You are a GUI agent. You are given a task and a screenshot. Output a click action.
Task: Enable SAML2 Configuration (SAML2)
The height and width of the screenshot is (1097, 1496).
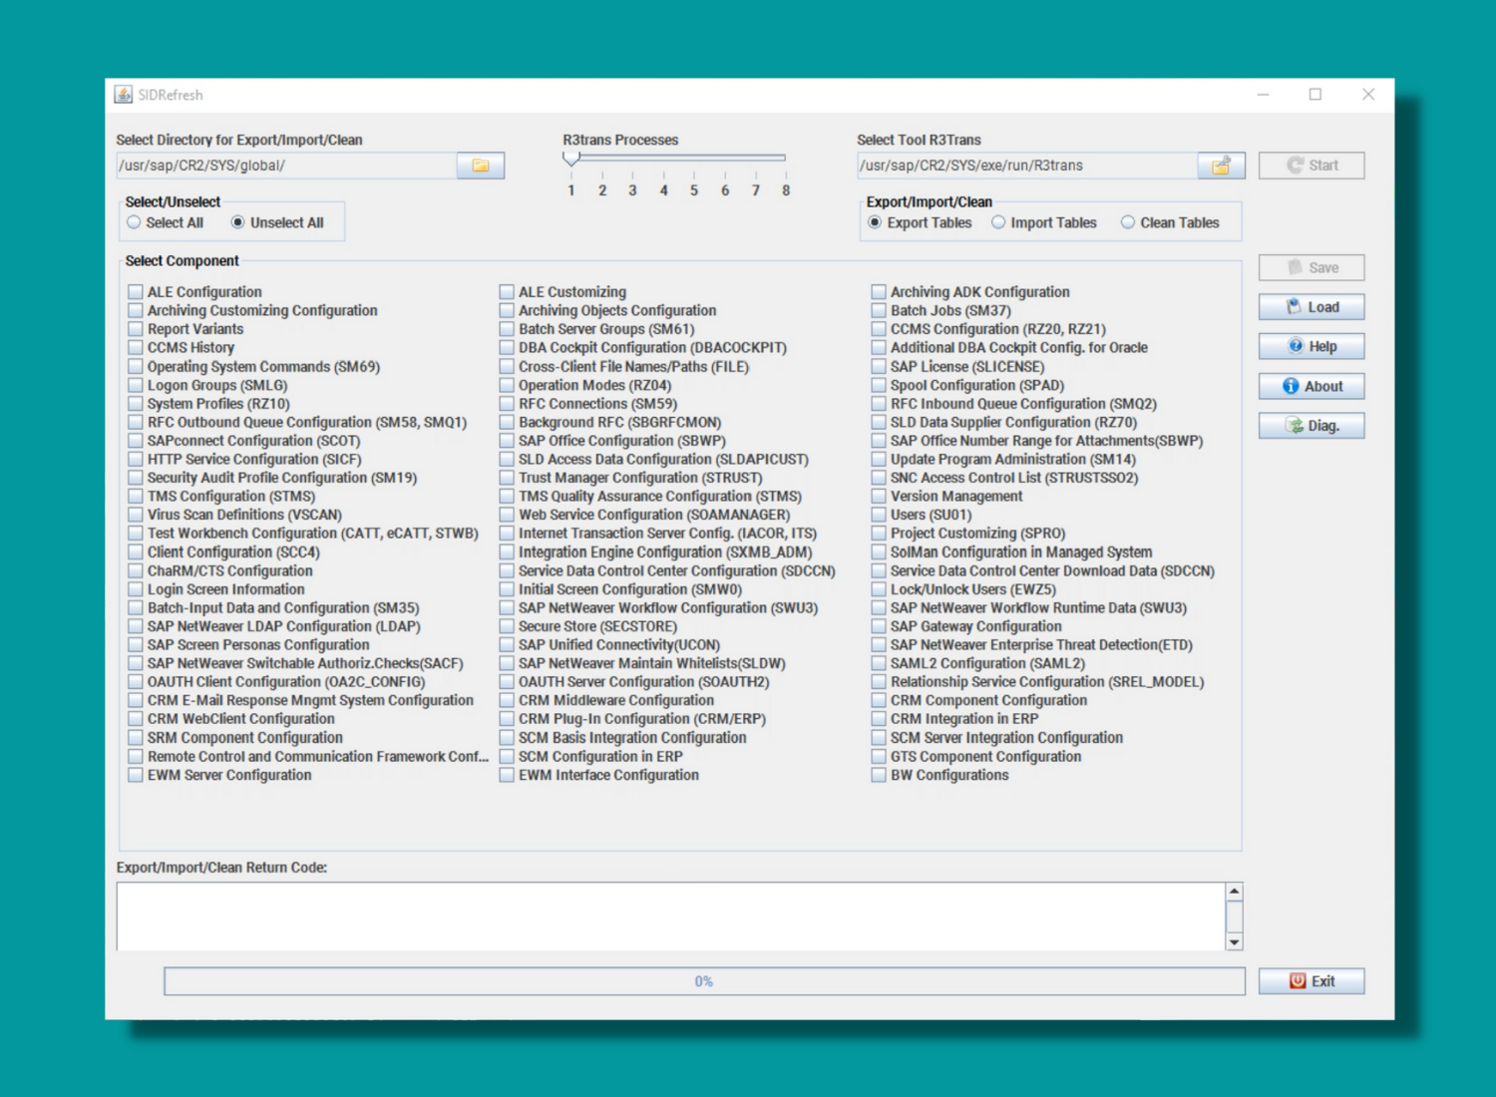[x=879, y=663]
